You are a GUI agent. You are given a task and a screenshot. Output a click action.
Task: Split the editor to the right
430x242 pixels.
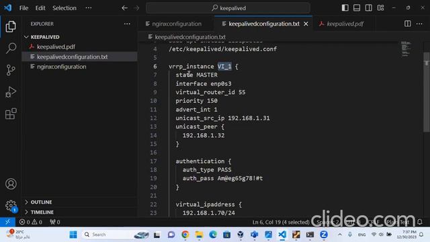click(x=408, y=24)
